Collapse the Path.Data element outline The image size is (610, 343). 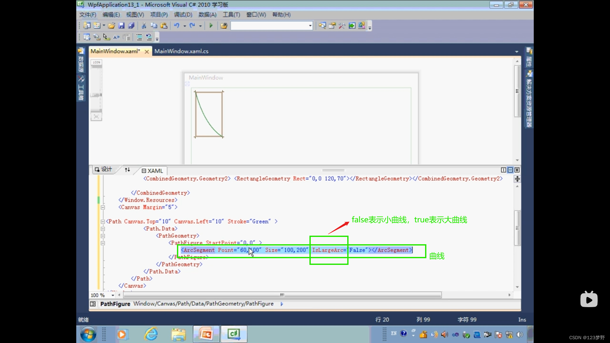tap(103, 229)
